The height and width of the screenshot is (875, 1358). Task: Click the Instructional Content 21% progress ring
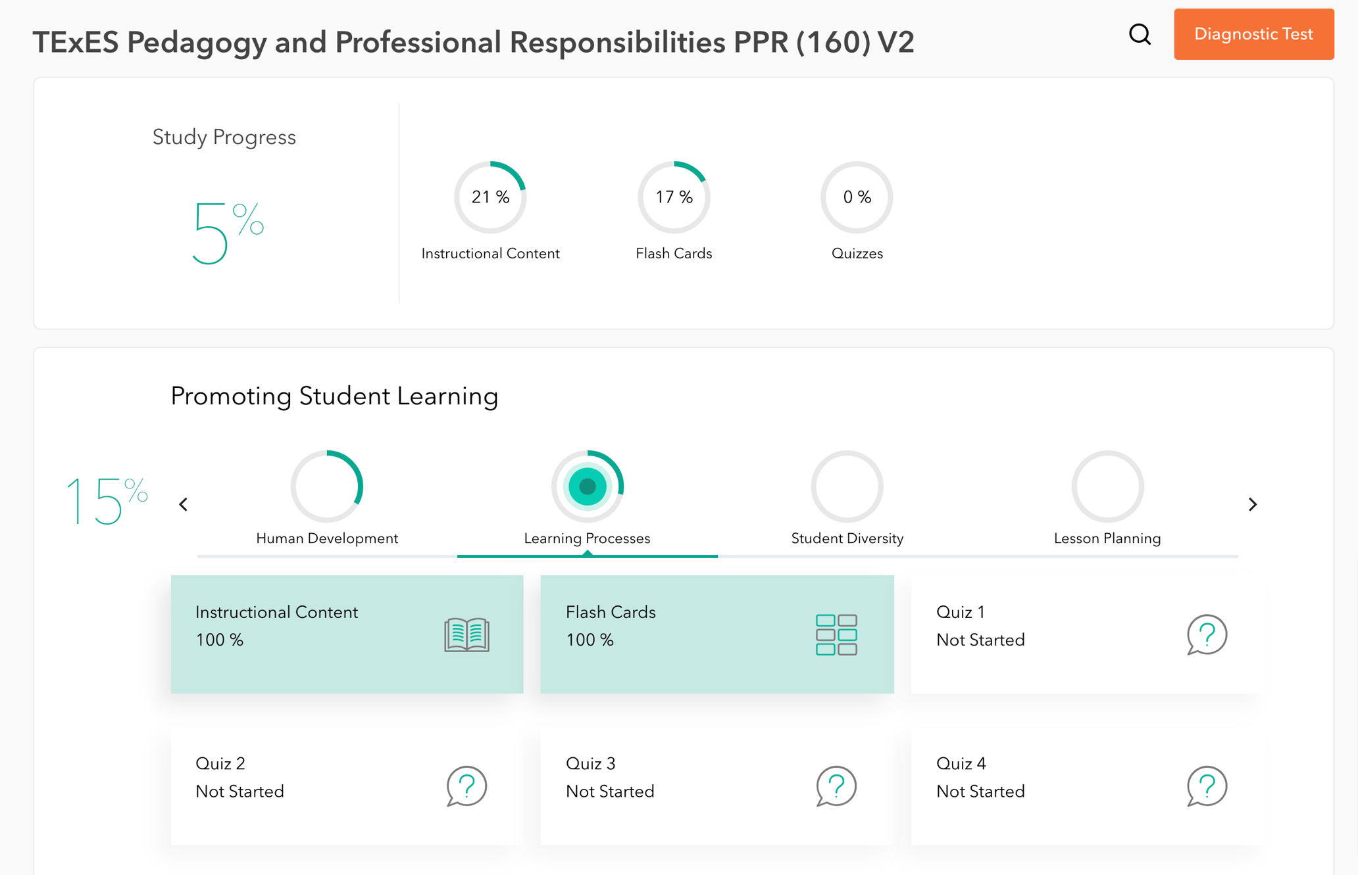click(490, 196)
